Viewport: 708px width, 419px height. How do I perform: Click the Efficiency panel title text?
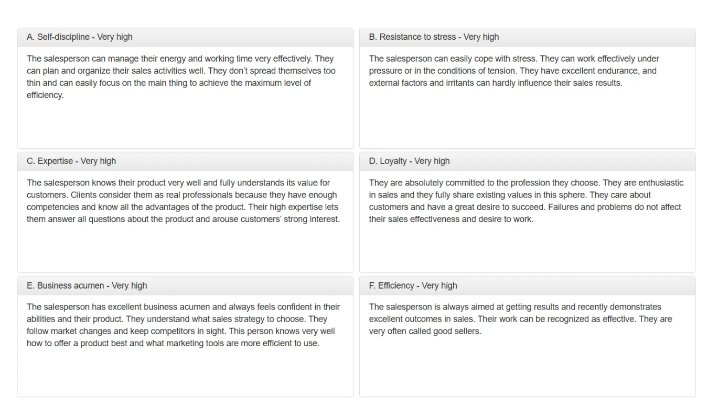(413, 286)
